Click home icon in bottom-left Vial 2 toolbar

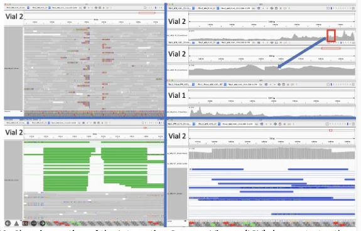pos(84,122)
